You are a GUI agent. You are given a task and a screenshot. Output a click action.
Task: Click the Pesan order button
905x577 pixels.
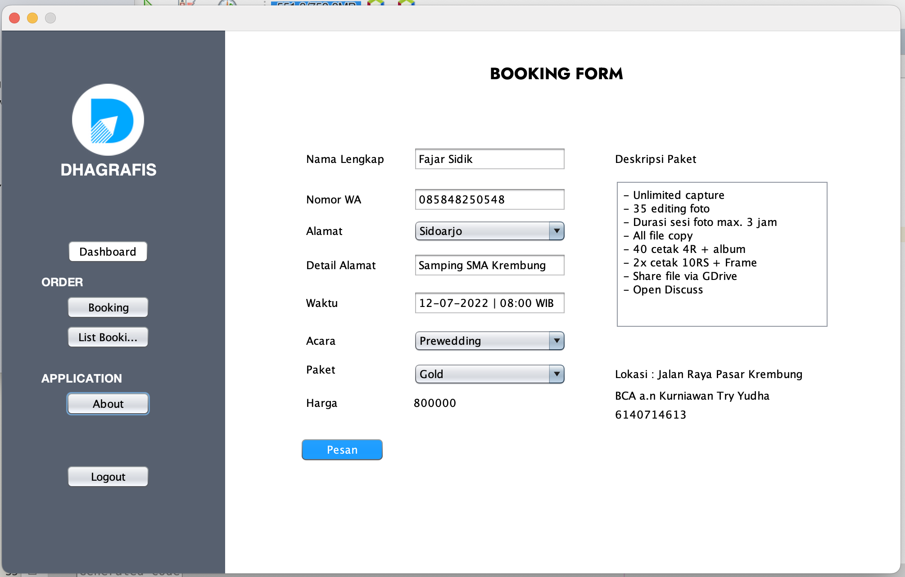click(342, 449)
